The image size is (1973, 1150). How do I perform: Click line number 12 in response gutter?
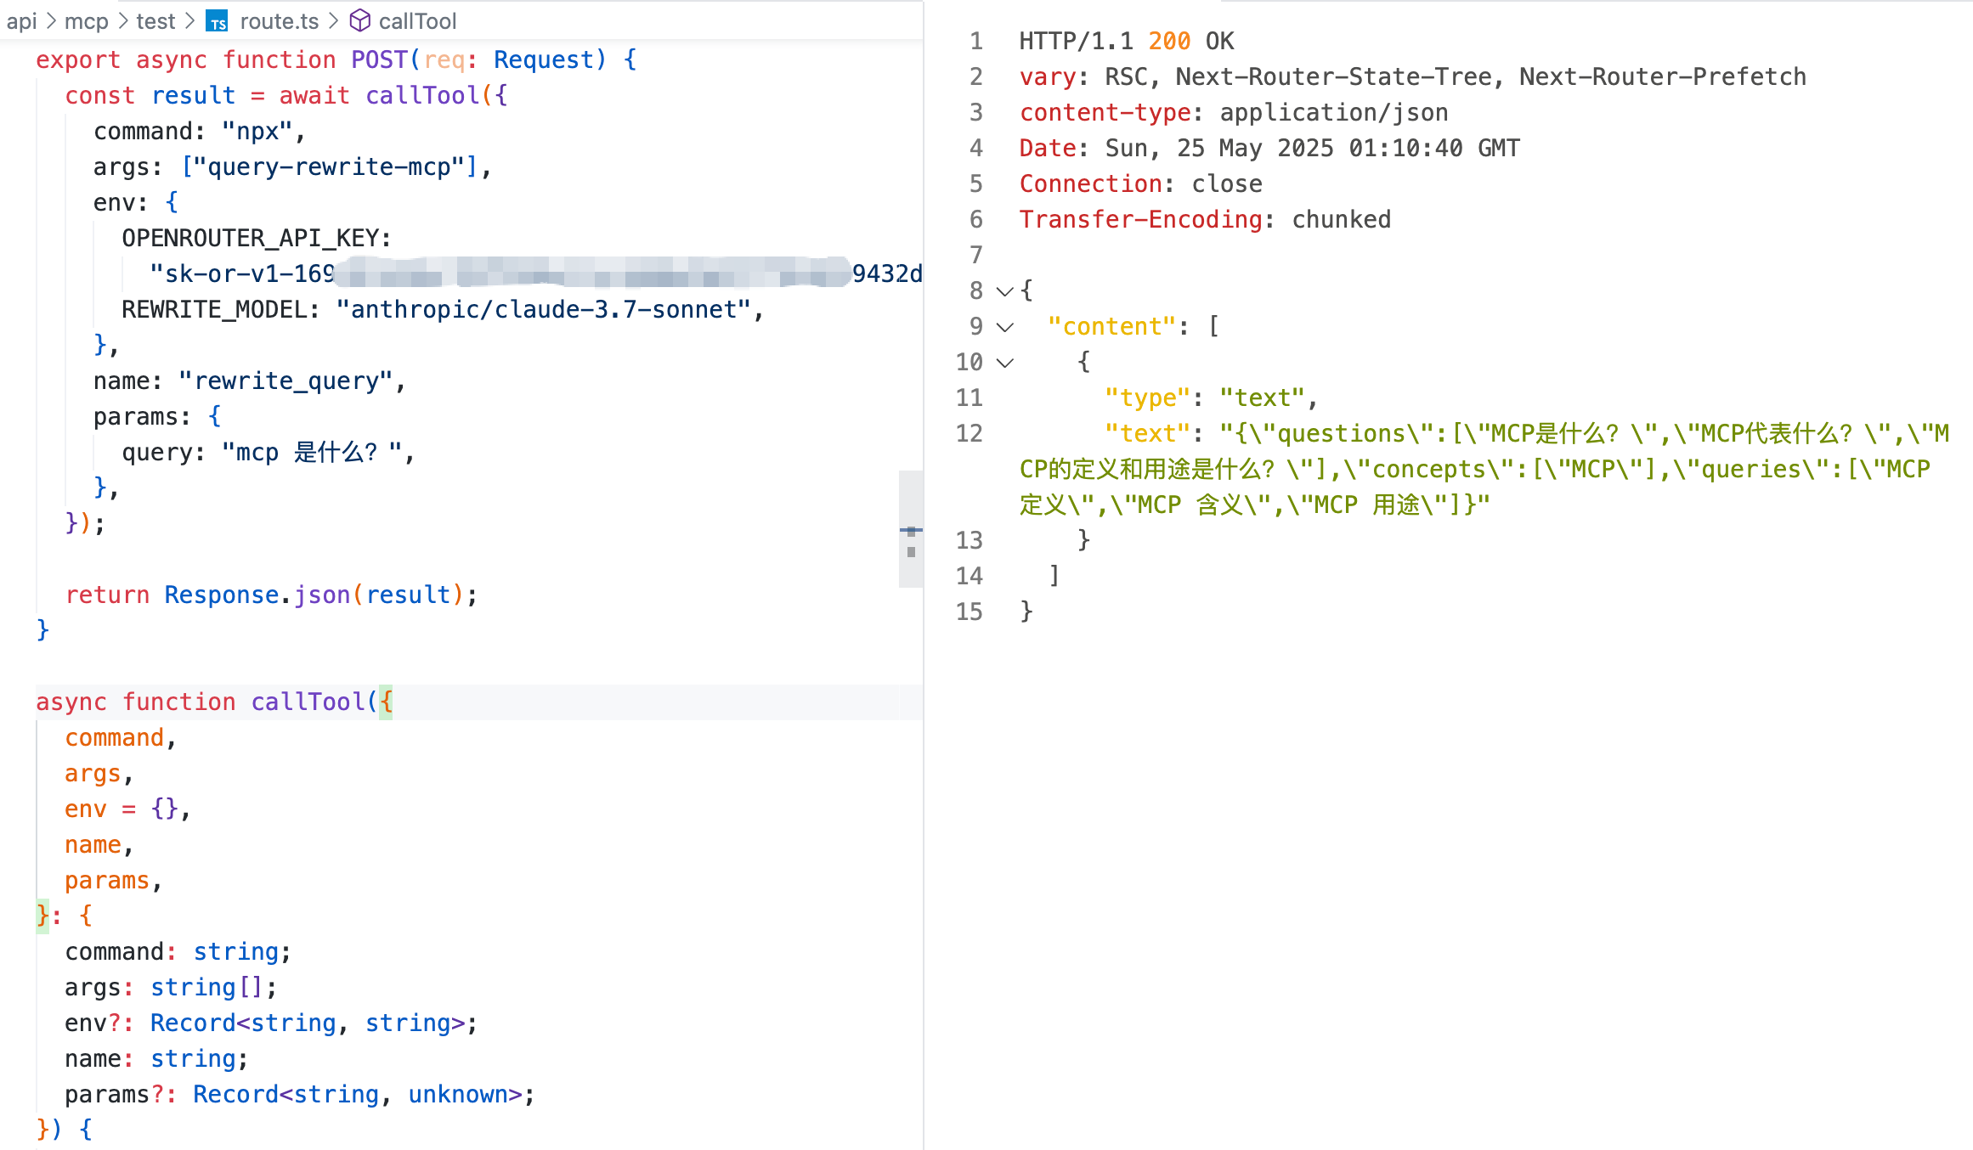click(969, 433)
